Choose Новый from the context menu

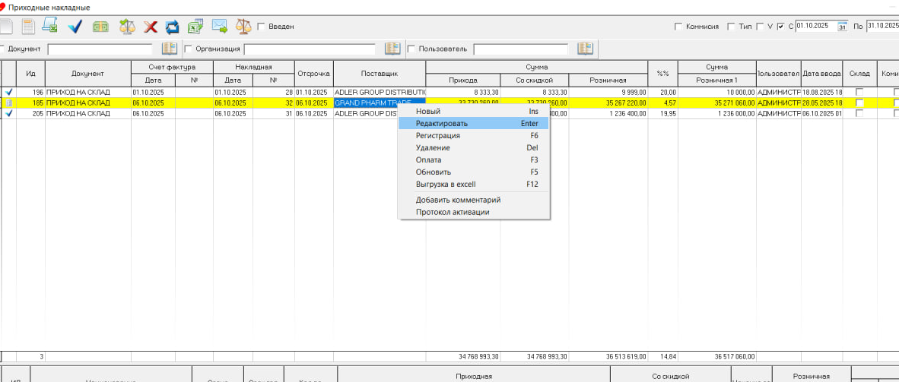[474, 111]
